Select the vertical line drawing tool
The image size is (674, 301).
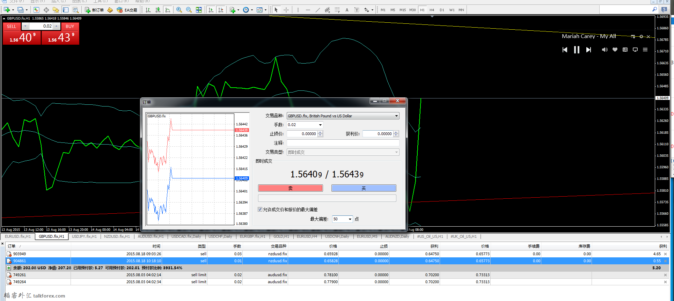coord(298,10)
